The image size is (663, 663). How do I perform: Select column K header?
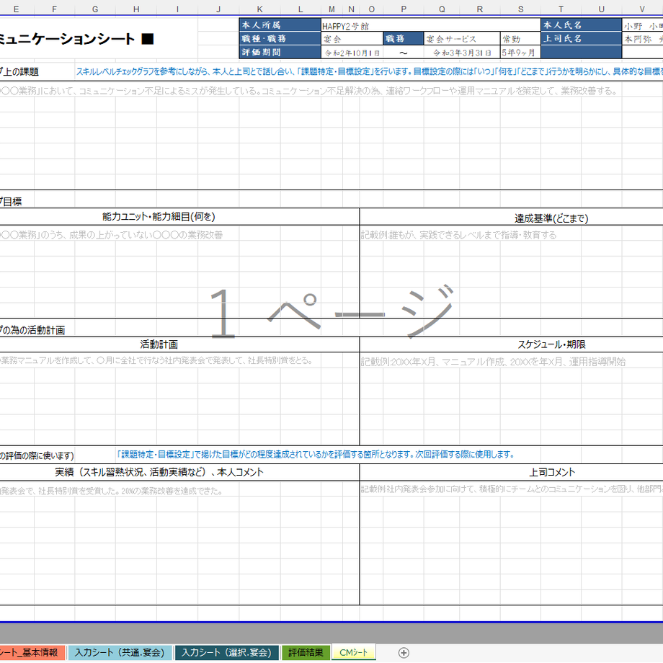pyautogui.click(x=259, y=9)
